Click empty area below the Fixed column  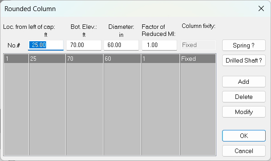tap(198, 109)
